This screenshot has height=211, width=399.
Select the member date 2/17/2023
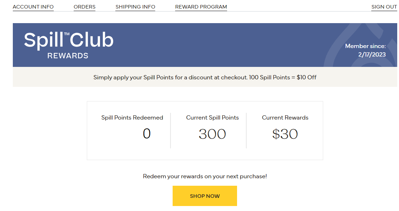(x=372, y=55)
